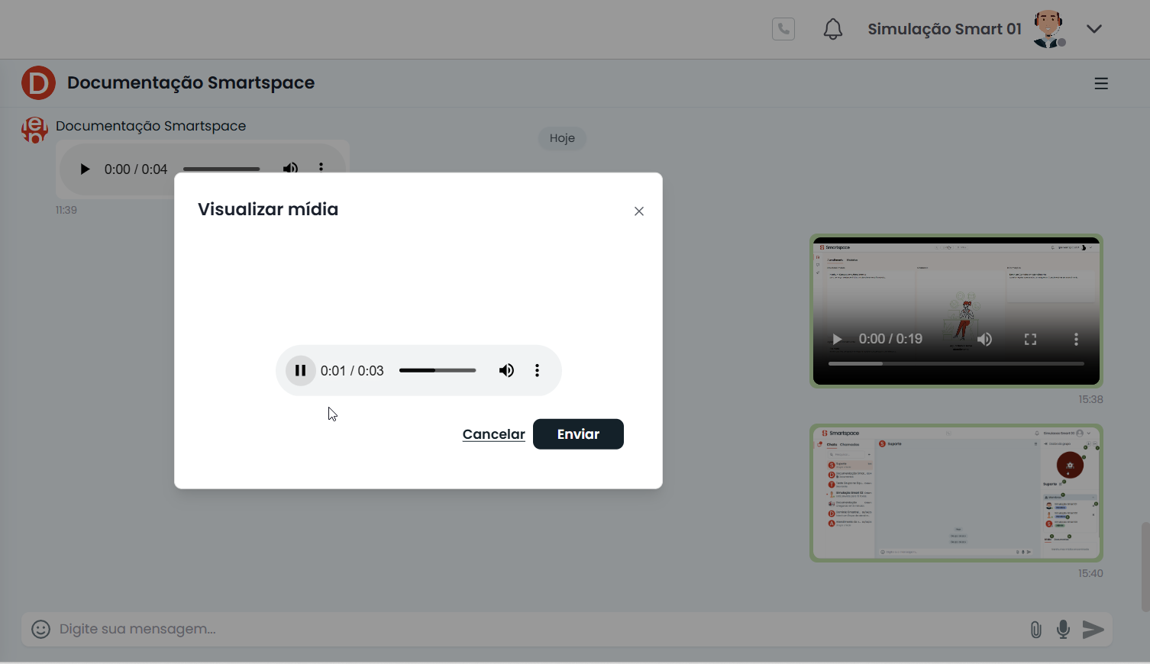
Task: Toggle fullscreen on the video message
Action: coord(1030,340)
